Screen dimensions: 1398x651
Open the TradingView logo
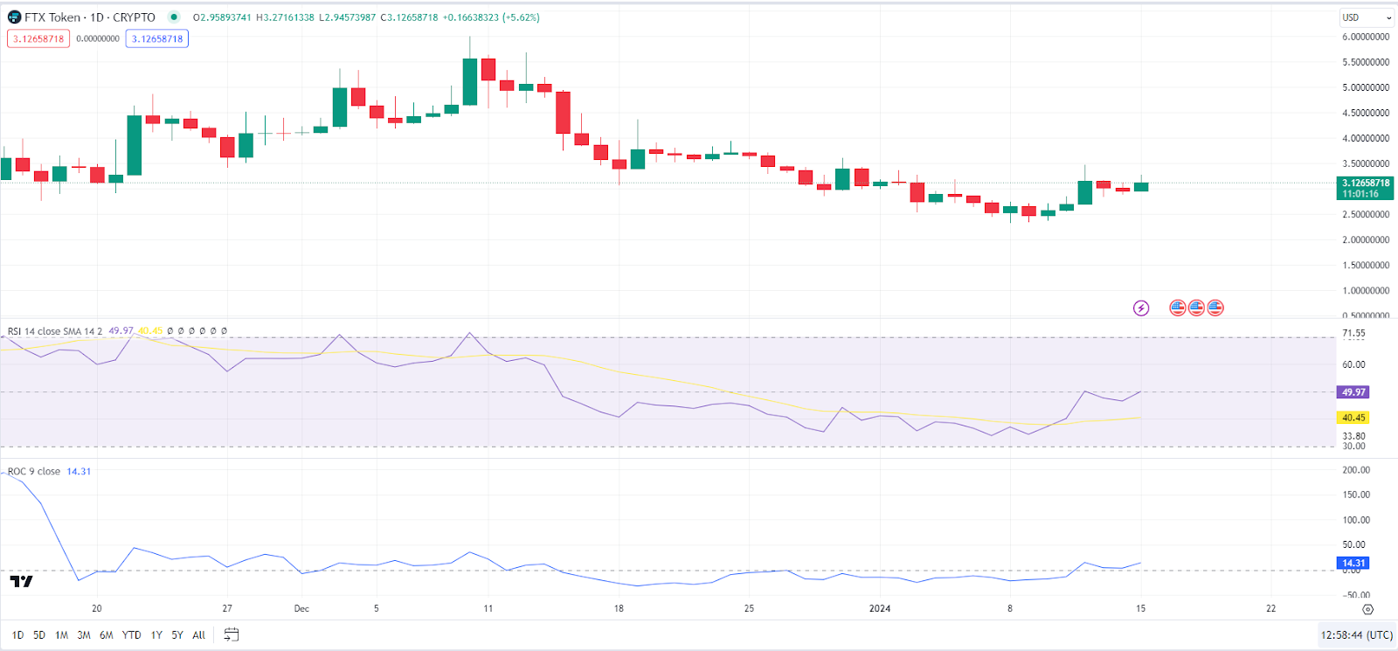22,581
